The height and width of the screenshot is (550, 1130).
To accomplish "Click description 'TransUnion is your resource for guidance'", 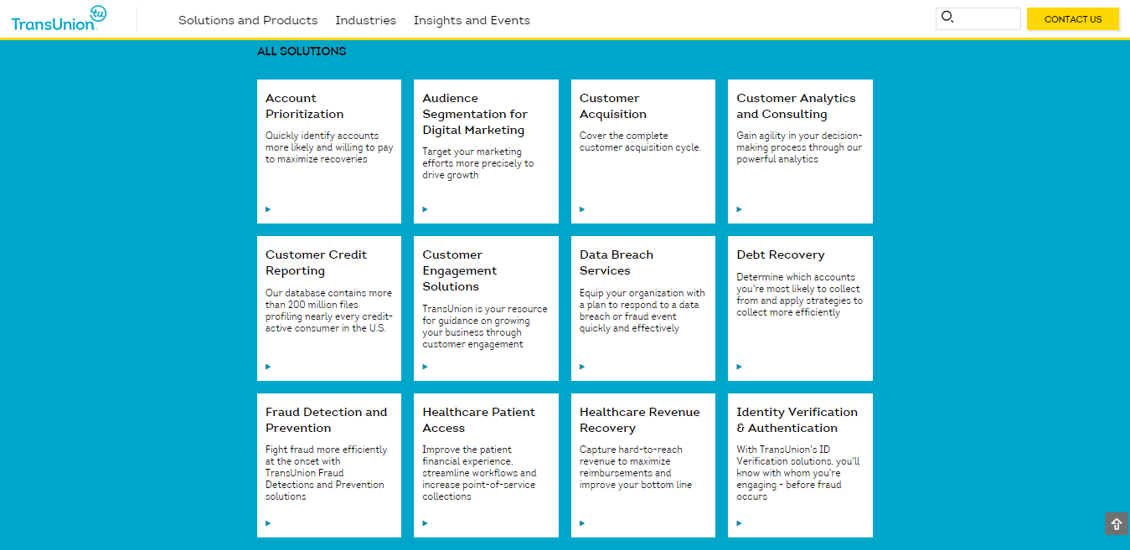I will coord(484,326).
